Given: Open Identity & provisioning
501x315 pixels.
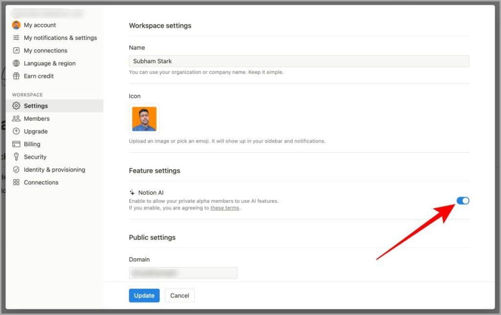Looking at the screenshot, I should 54,170.
